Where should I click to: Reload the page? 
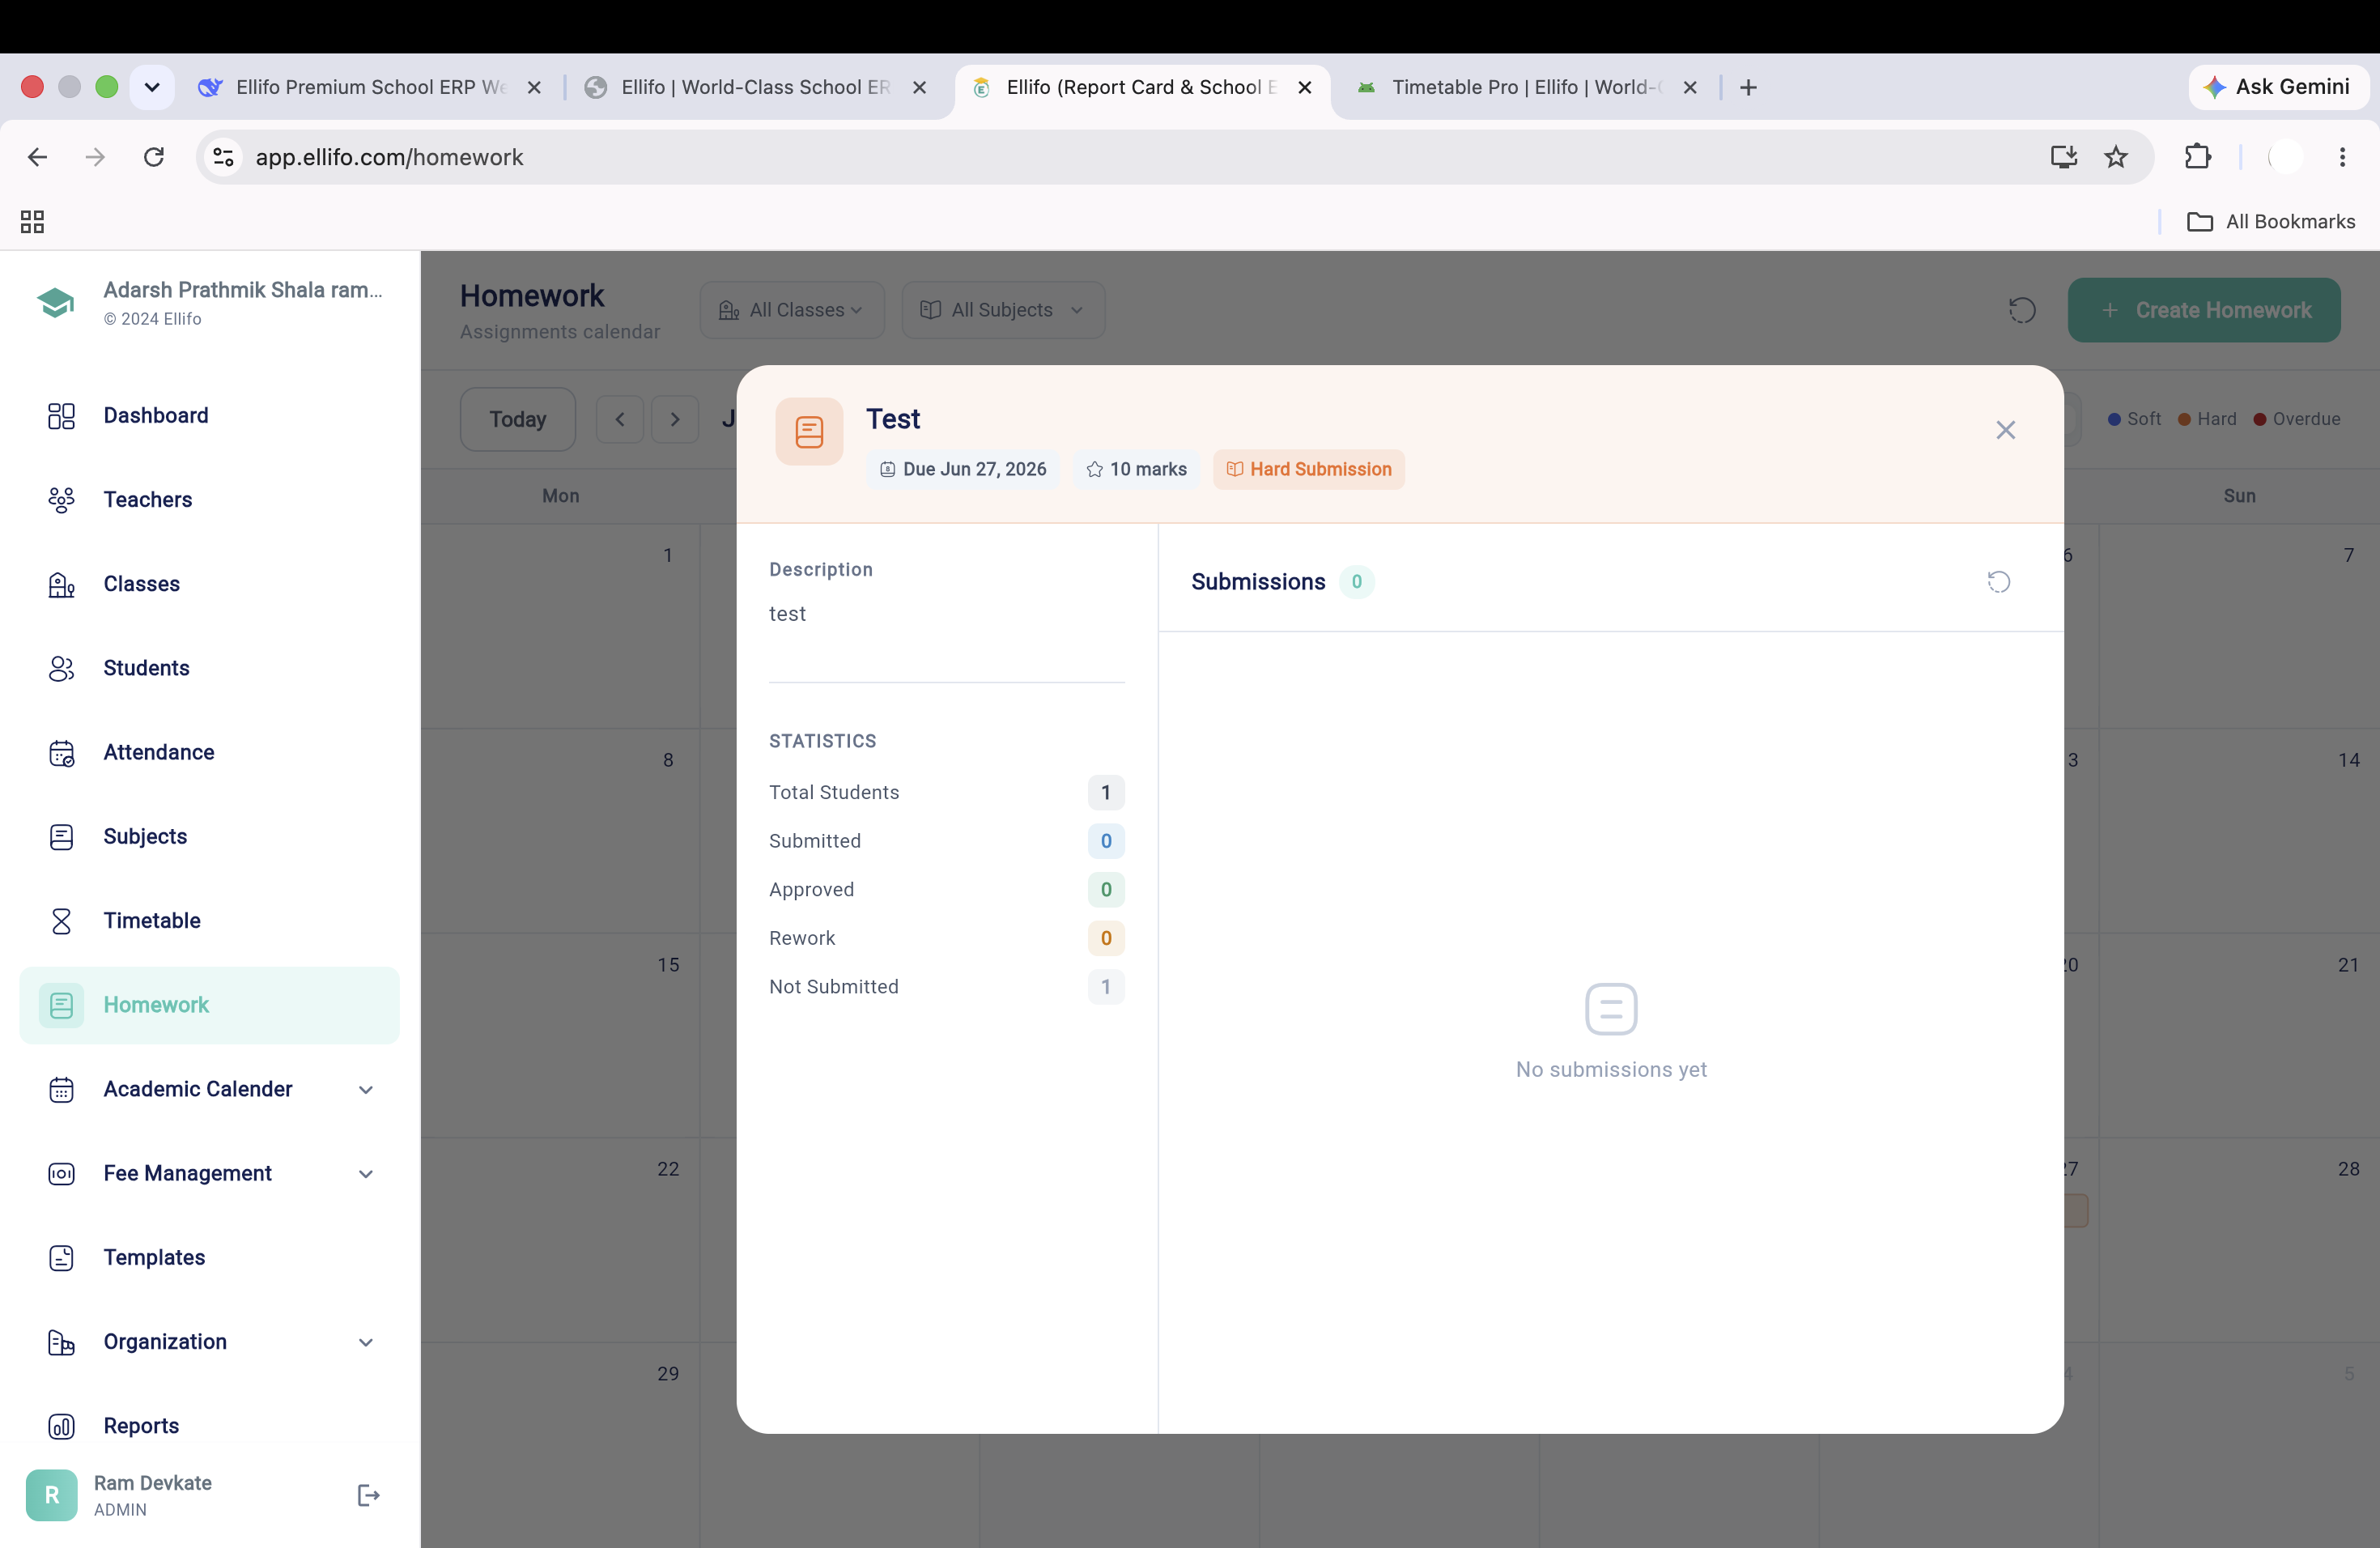coord(153,157)
